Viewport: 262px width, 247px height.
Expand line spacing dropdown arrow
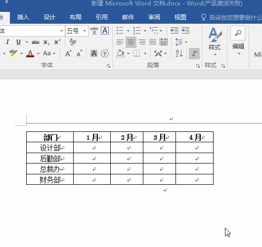point(186,42)
